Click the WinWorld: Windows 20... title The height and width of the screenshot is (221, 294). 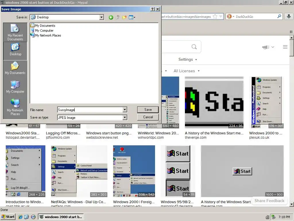click(x=158, y=133)
